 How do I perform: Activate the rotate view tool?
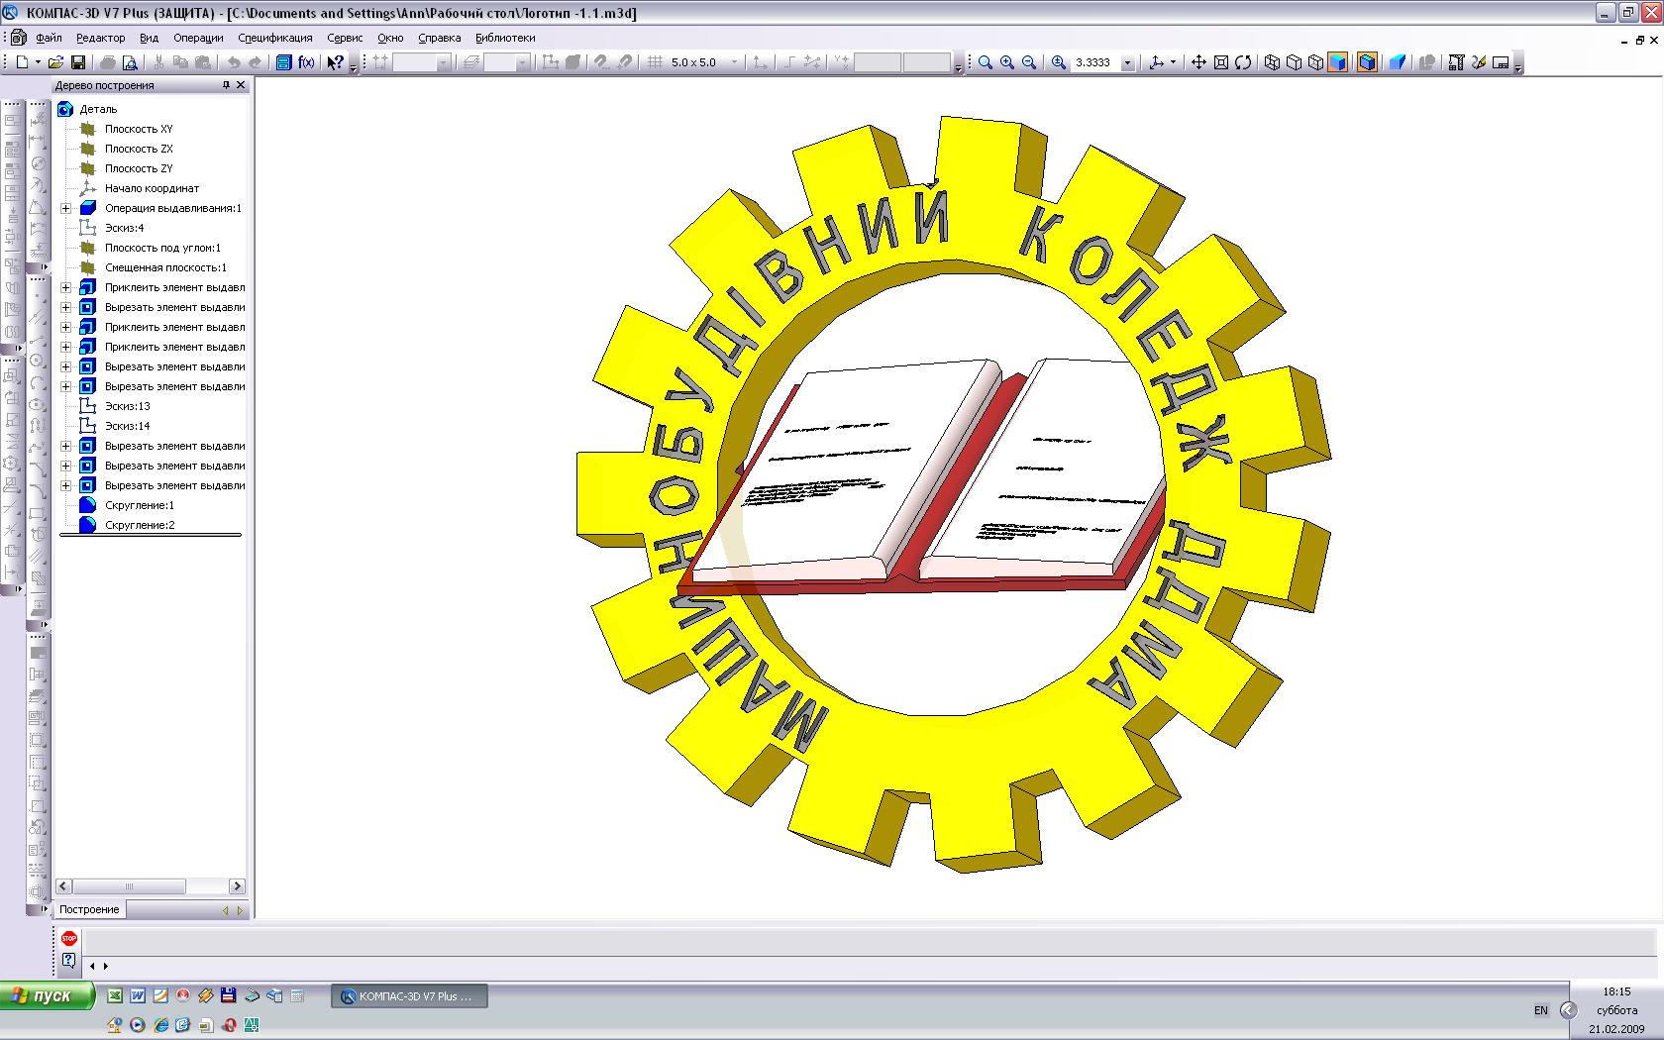point(1243,62)
